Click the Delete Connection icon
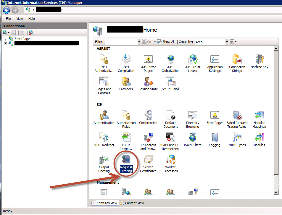Image resolution: width=282 pixels, height=215 pixels. (31, 33)
